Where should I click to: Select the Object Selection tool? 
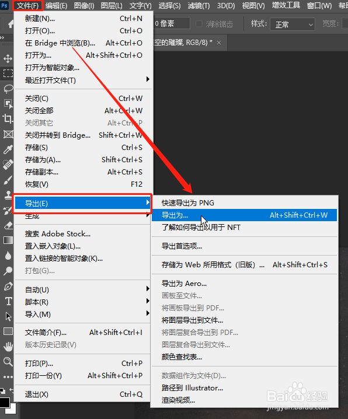(8, 104)
